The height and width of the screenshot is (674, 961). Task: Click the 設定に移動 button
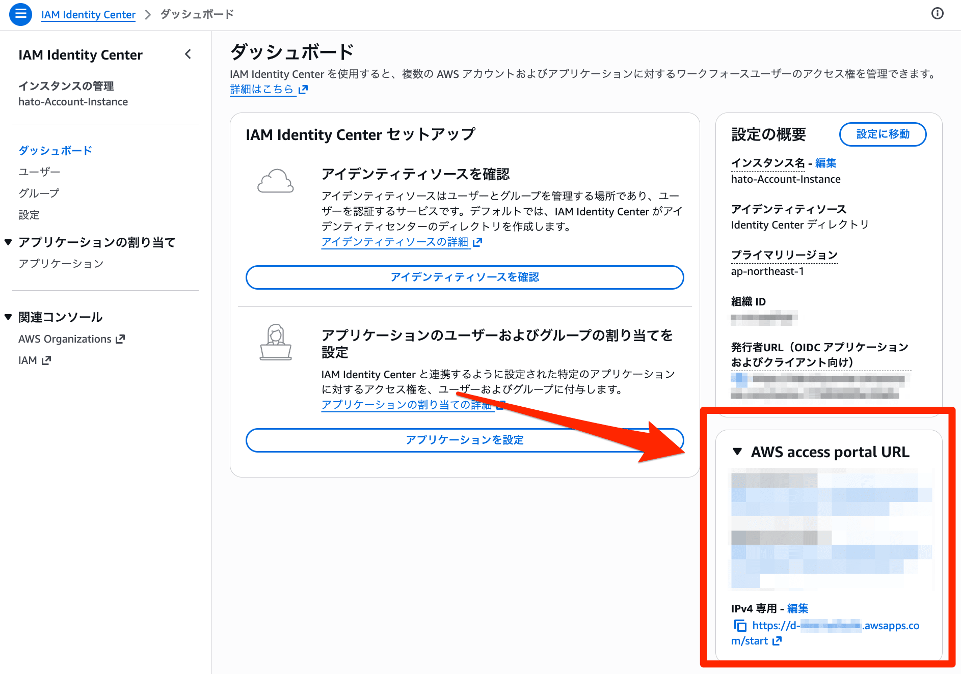coord(883,134)
